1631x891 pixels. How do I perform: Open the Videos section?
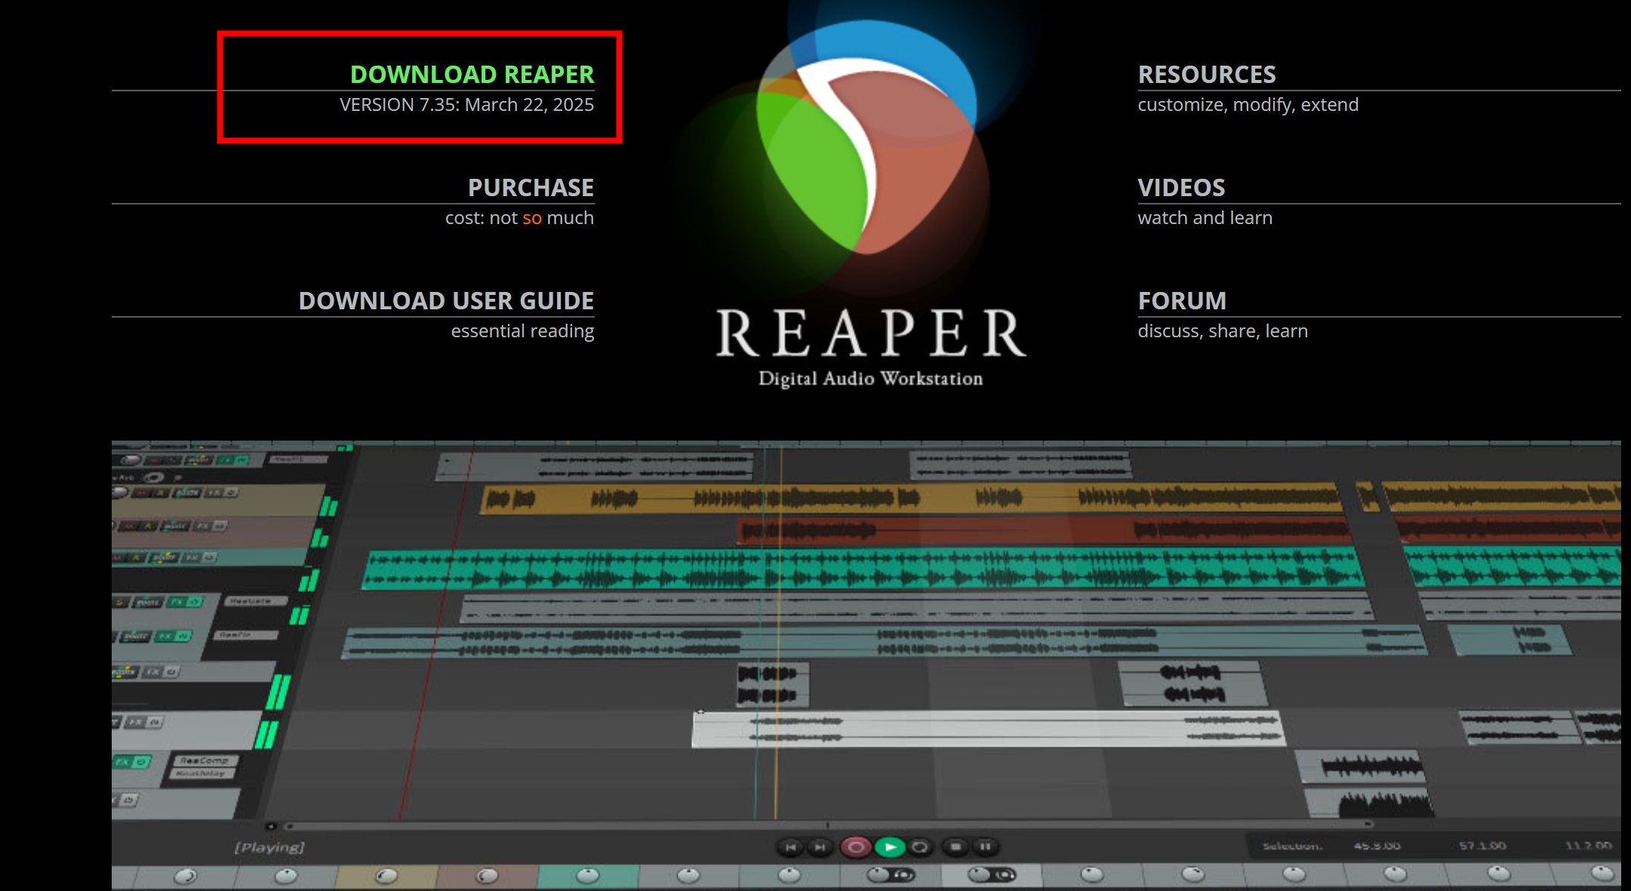[1181, 188]
